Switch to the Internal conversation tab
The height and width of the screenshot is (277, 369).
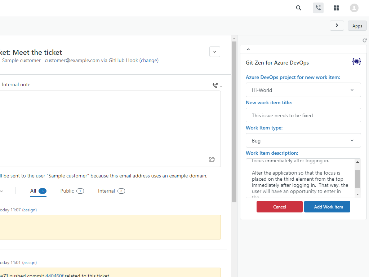click(x=111, y=191)
